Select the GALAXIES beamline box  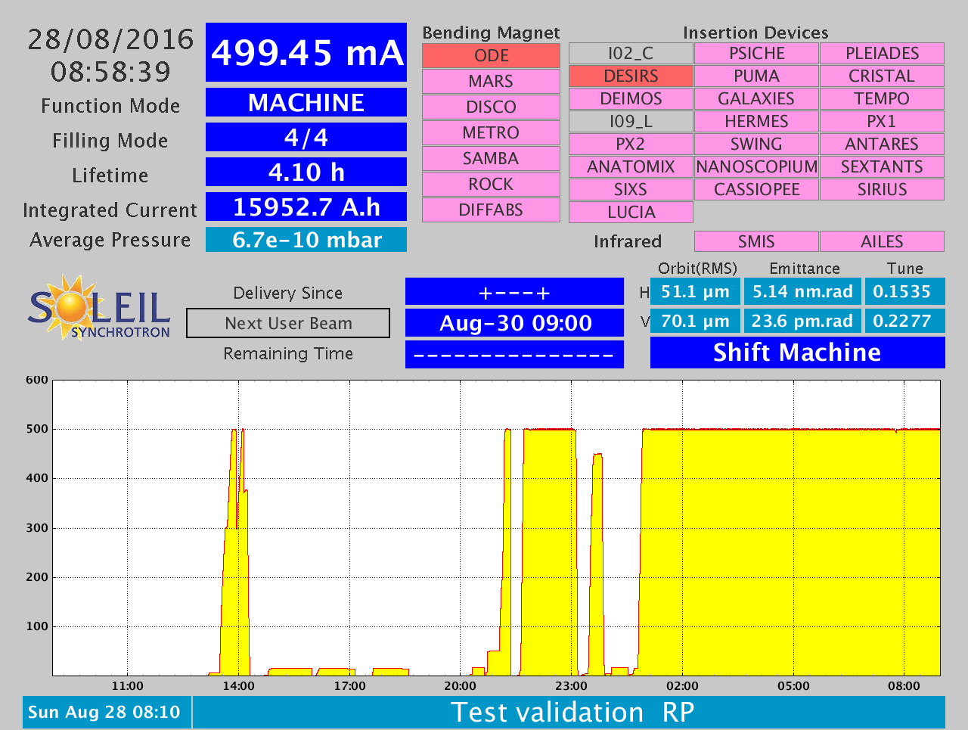click(x=756, y=99)
